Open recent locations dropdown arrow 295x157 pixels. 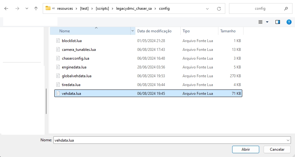[x=27, y=8]
